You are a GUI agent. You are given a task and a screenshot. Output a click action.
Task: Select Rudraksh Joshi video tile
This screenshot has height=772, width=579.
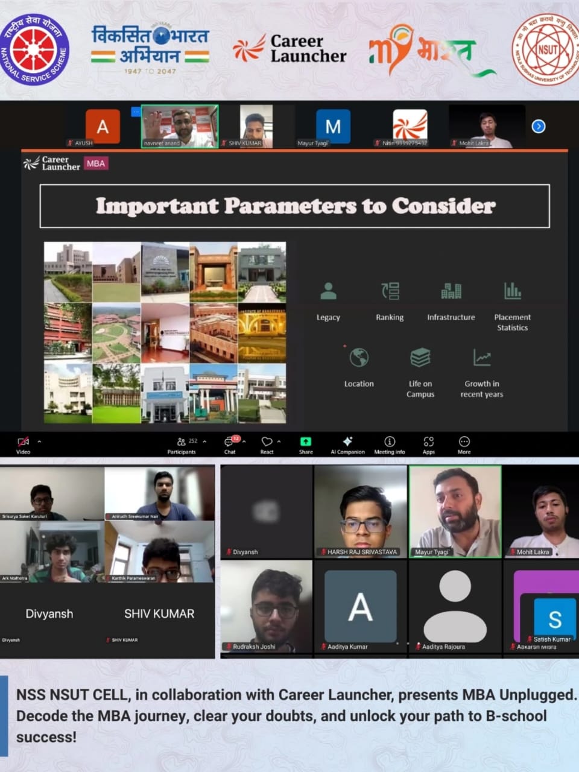click(x=267, y=606)
